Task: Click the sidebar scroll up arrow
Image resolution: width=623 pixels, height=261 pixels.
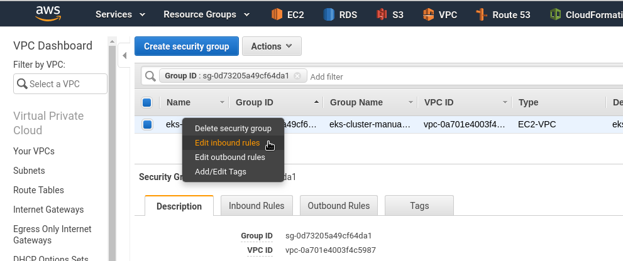Action: click(112, 41)
